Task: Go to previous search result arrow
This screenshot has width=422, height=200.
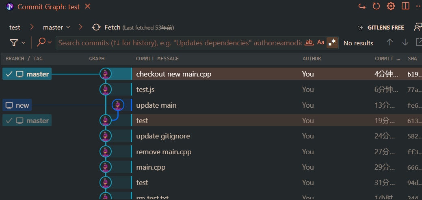Action: (390, 43)
